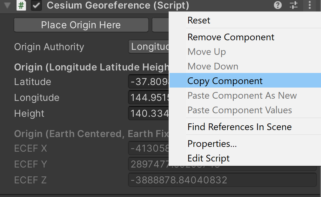Disable the Cesium Georeference component checkbox
This screenshot has height=197, width=321.
(x=36, y=5)
